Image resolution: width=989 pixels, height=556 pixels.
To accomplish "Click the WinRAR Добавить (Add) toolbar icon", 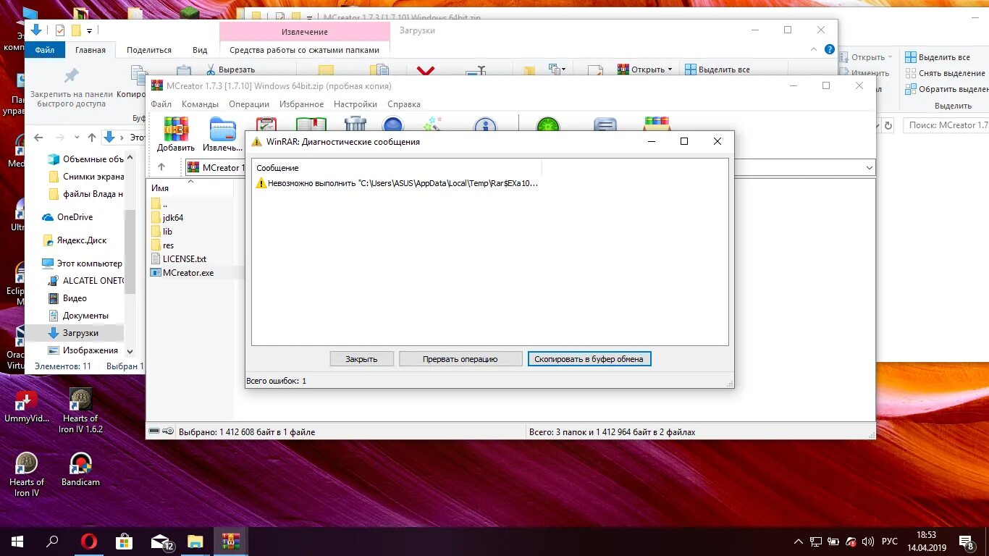I will click(175, 134).
